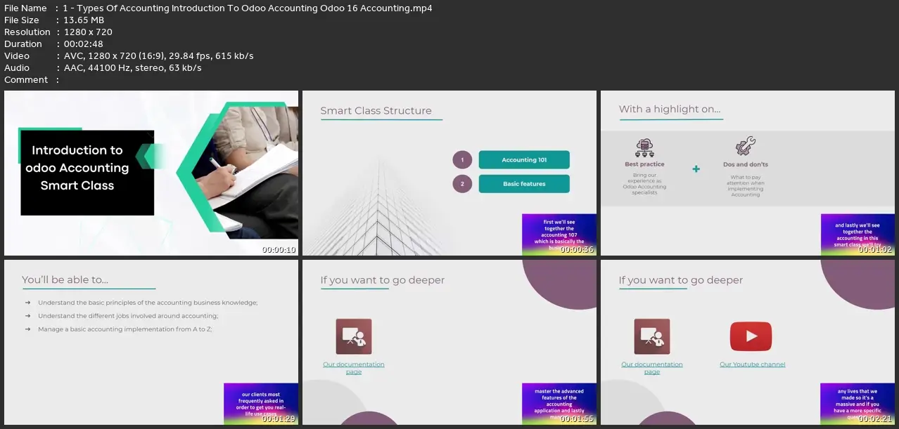Image resolution: width=899 pixels, height=429 pixels.
Task: Open the Our Youtube channel link
Action: pos(753,364)
